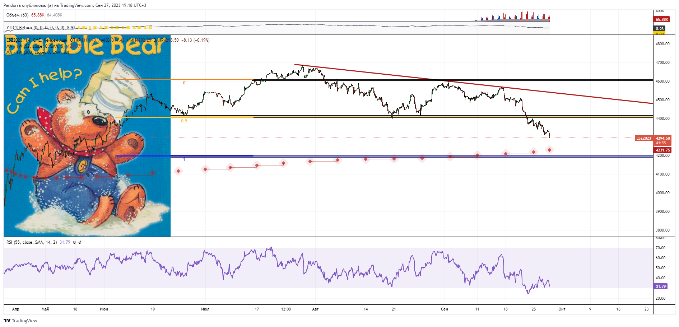This screenshot has height=327, width=679.
Task: Click the 50.00 RSI axis label
Action: pos(660,268)
